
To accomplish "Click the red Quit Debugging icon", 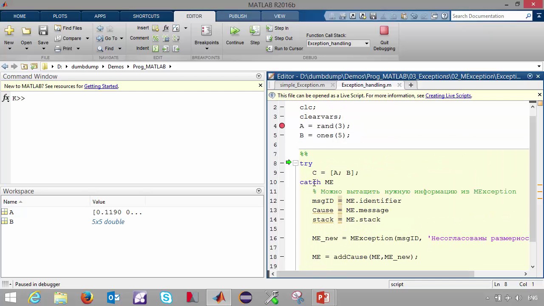I will pyautogui.click(x=384, y=31).
